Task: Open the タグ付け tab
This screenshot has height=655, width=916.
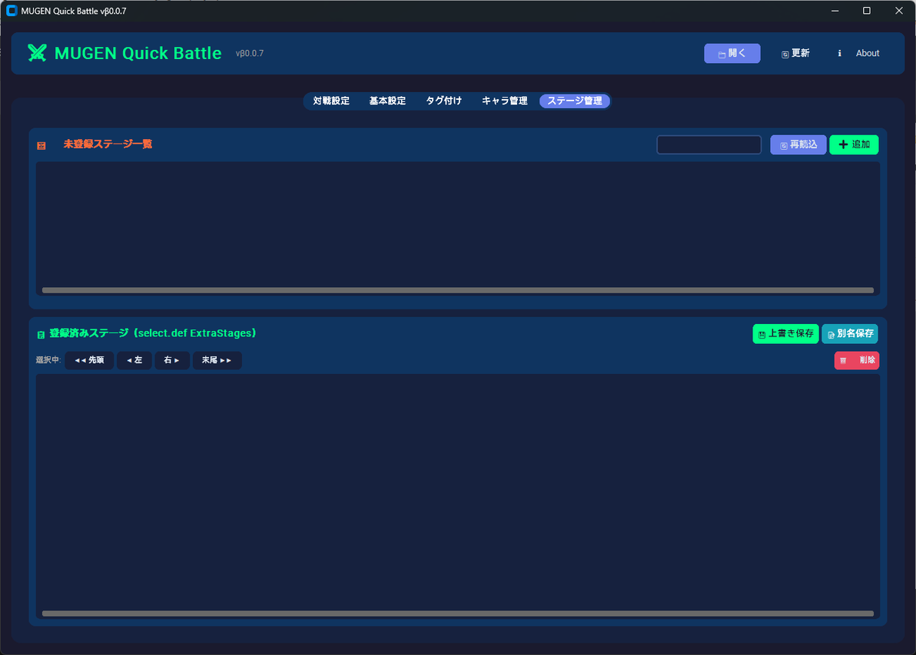Action: coord(443,101)
